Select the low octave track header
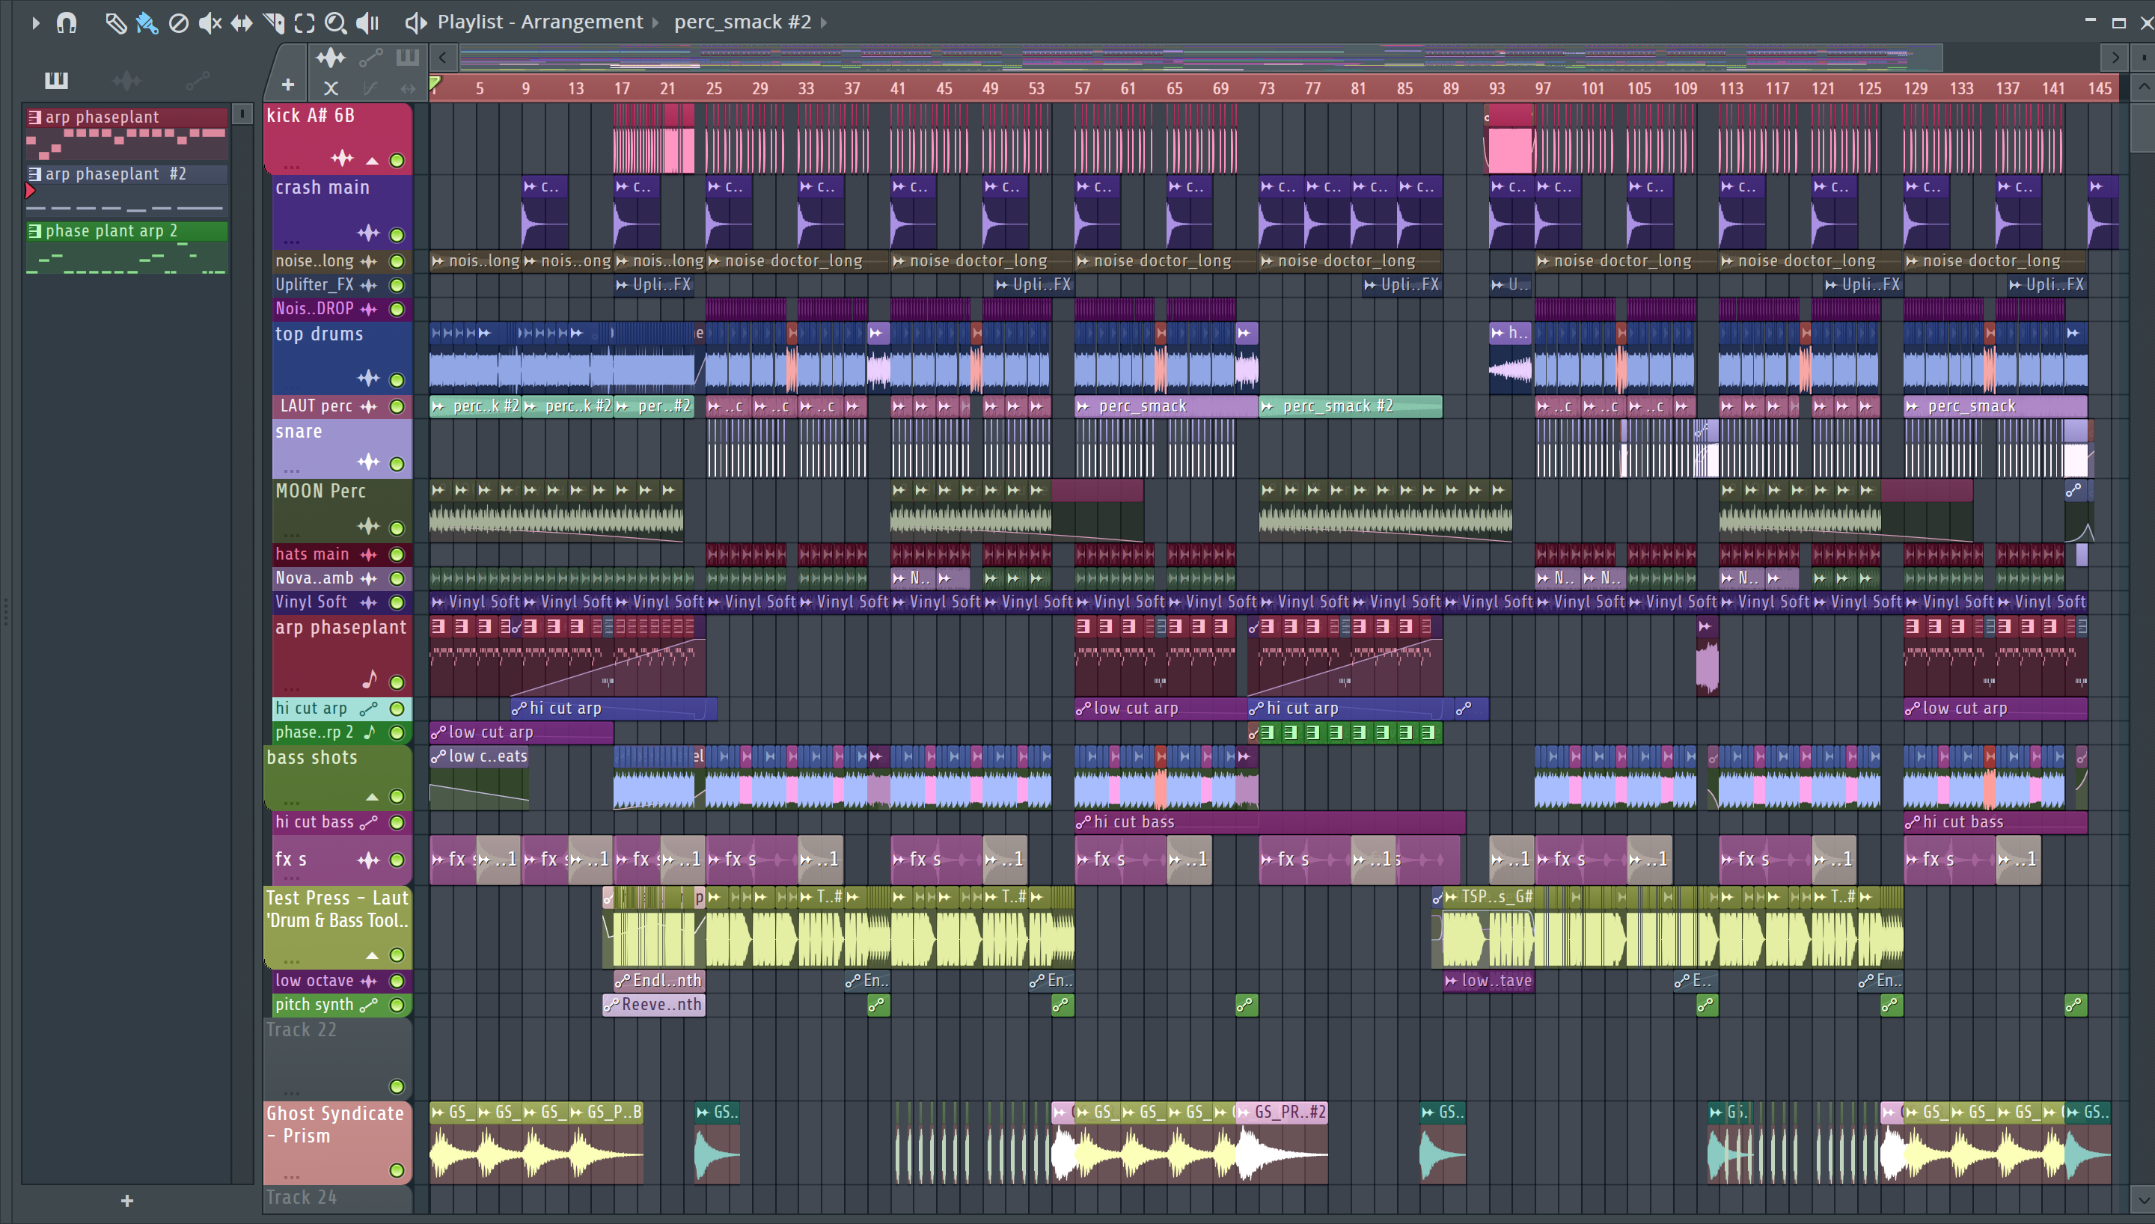Viewport: 2155px width, 1224px height. 340,981
